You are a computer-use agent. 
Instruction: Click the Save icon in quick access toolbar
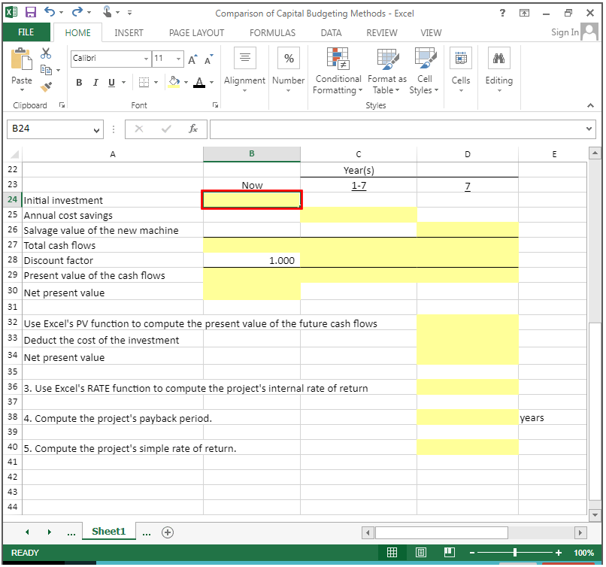(31, 13)
